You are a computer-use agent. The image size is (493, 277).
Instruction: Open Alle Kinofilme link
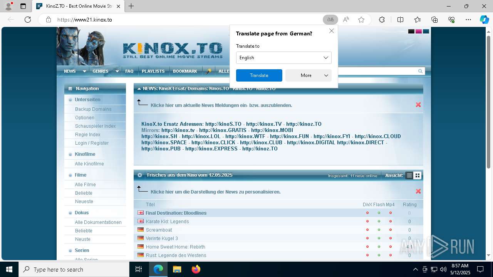(x=89, y=164)
